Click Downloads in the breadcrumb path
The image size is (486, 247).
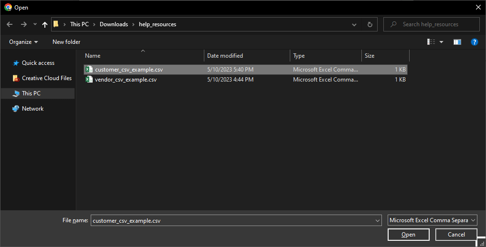click(x=114, y=24)
